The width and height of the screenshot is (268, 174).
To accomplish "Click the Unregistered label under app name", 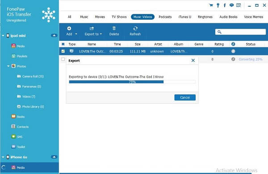I will click(16, 20).
